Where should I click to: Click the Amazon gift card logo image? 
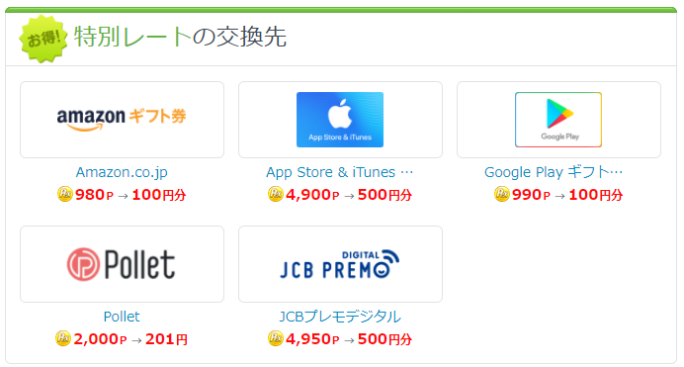click(122, 120)
